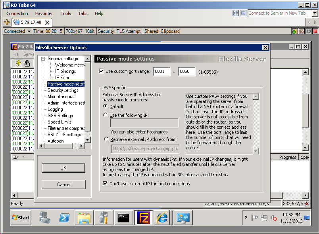Open the Tabs menu
Image resolution: width=319 pixels, height=234 pixels.
click(83, 13)
